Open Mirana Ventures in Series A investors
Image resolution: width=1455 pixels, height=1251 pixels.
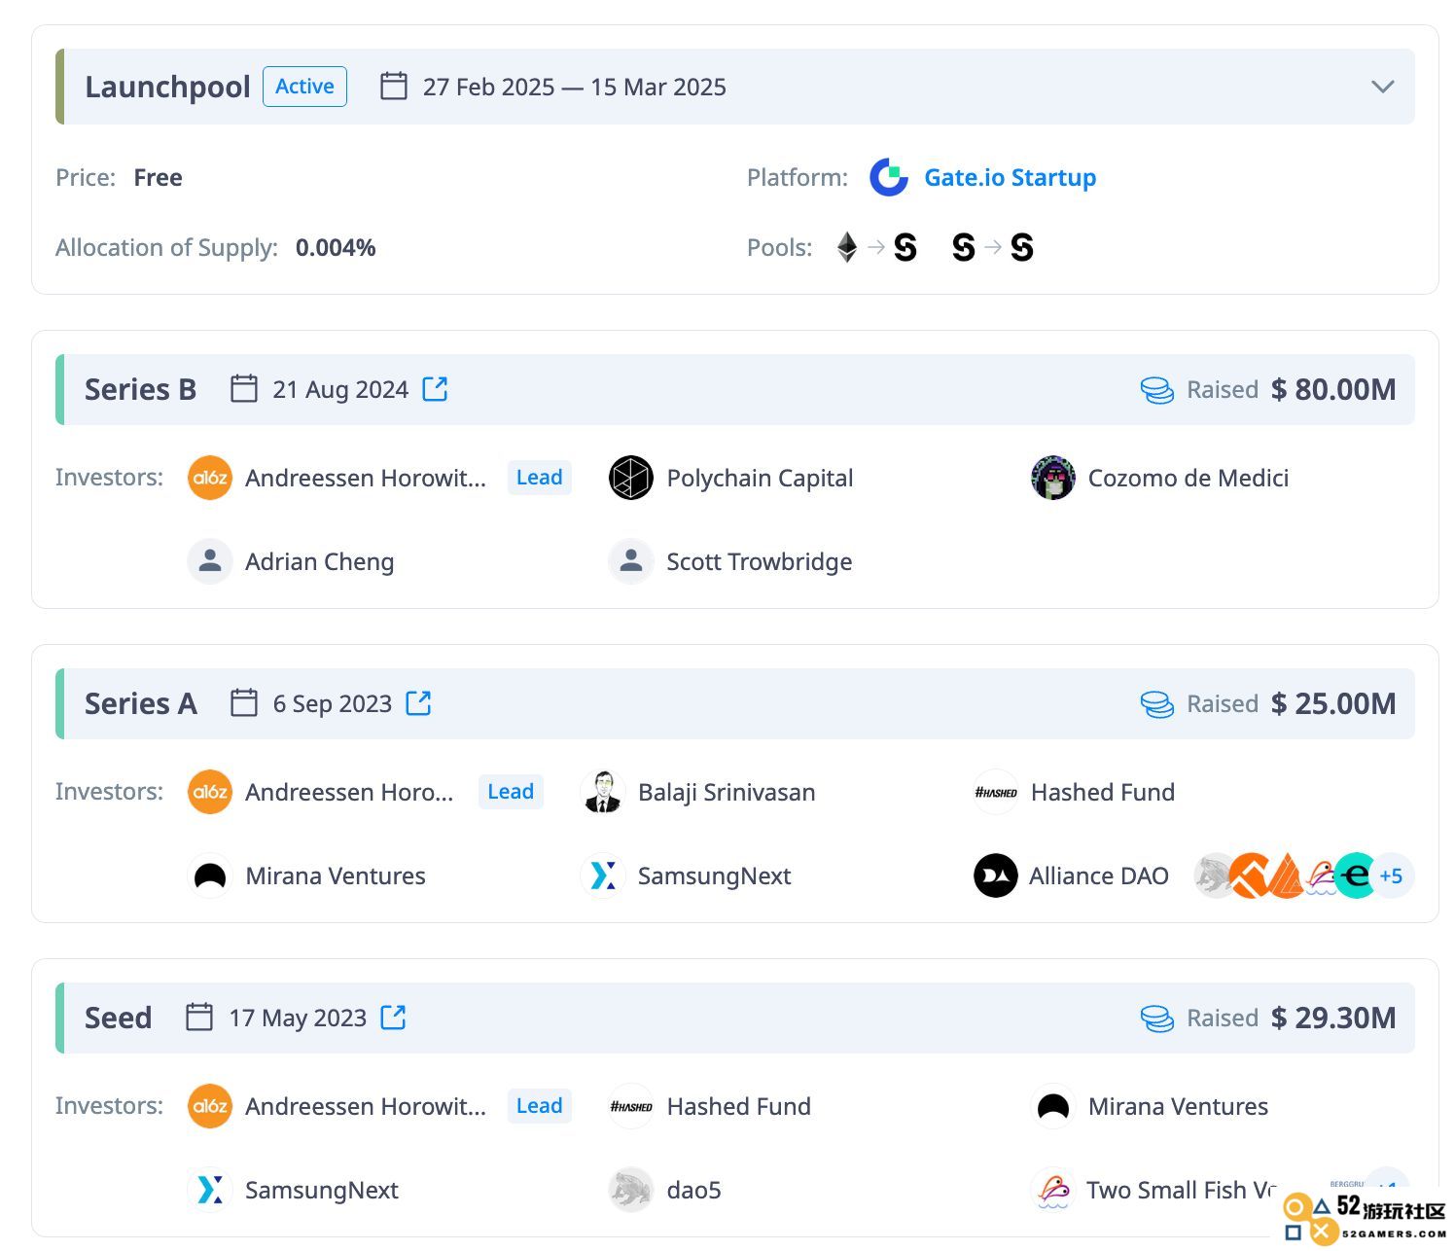pyautogui.click(x=336, y=876)
